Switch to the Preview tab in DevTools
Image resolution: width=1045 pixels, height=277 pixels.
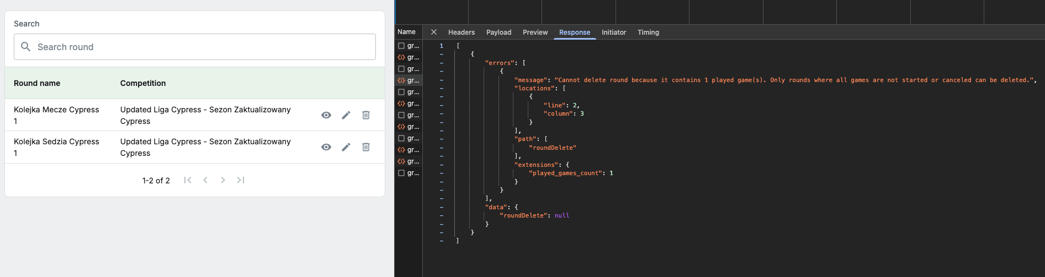click(535, 32)
